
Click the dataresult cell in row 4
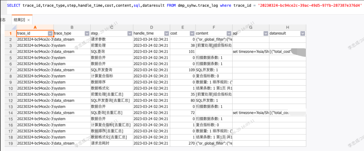pyautogui.click(x=287, y=52)
